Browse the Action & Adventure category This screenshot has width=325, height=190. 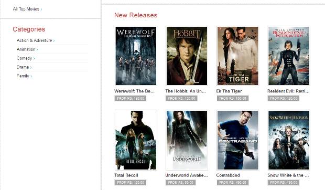(x=36, y=40)
